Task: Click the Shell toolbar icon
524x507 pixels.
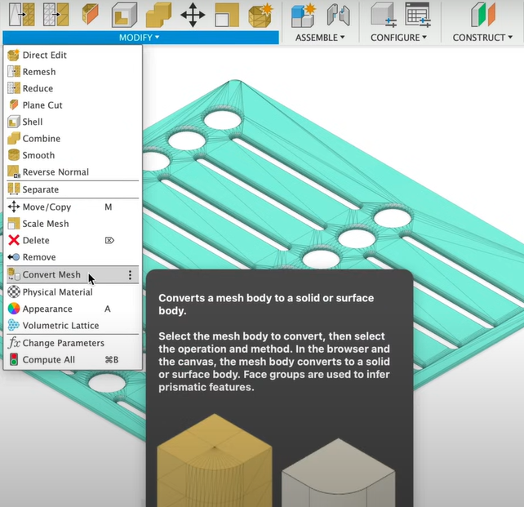Action: tap(124, 15)
